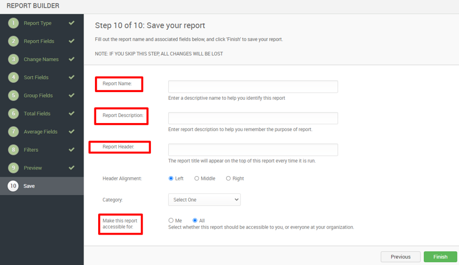Click the step 2 Report Fields number icon
The image size is (459, 265).
13,41
